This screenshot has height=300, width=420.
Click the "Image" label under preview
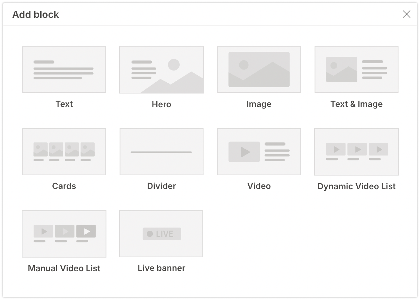(259, 104)
